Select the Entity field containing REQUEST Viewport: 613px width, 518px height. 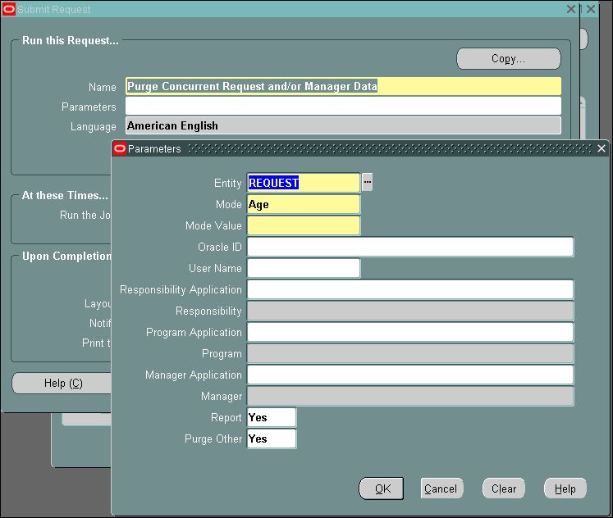(x=304, y=183)
